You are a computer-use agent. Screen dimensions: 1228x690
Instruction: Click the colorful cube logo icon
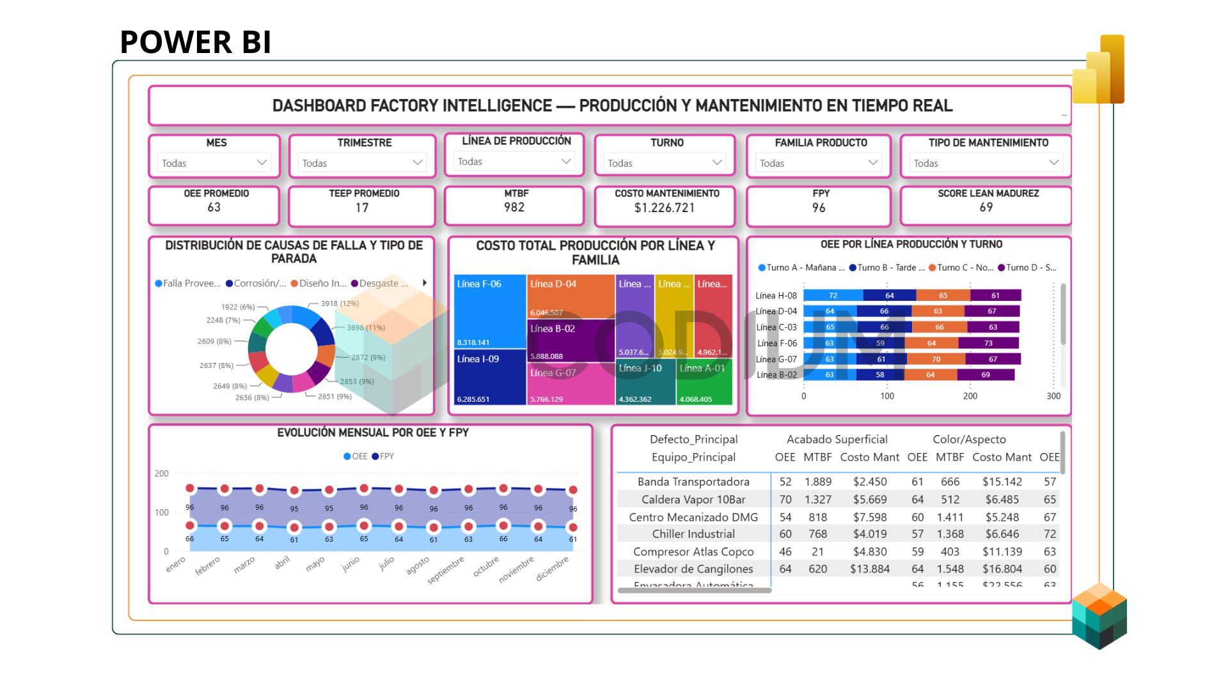point(1099,616)
